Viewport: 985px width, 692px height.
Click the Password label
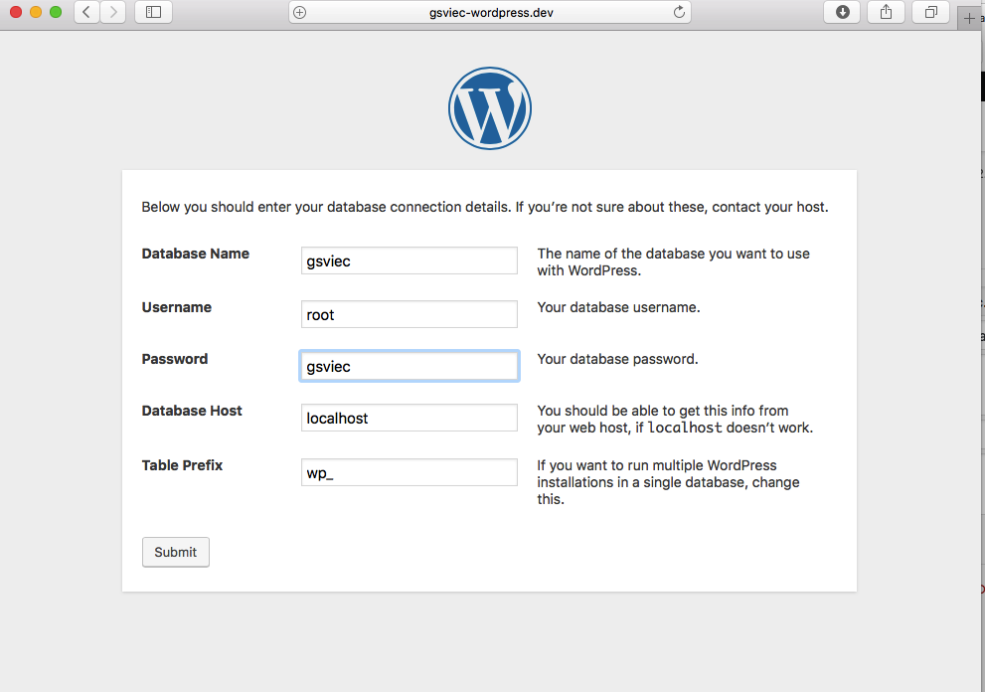[175, 359]
